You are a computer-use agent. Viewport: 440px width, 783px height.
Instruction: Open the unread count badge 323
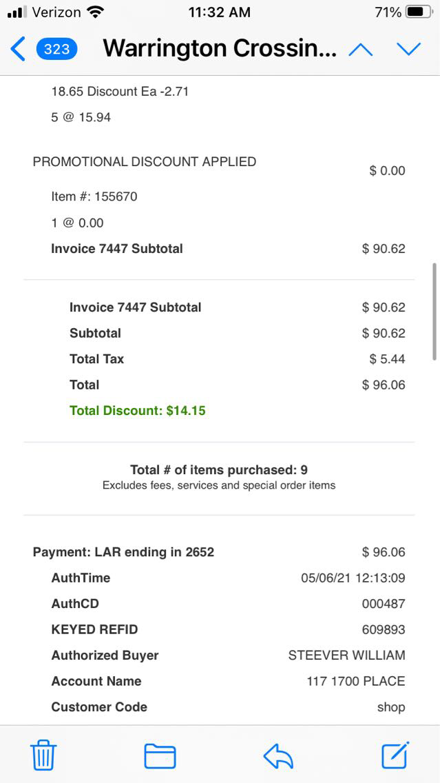[x=56, y=49]
